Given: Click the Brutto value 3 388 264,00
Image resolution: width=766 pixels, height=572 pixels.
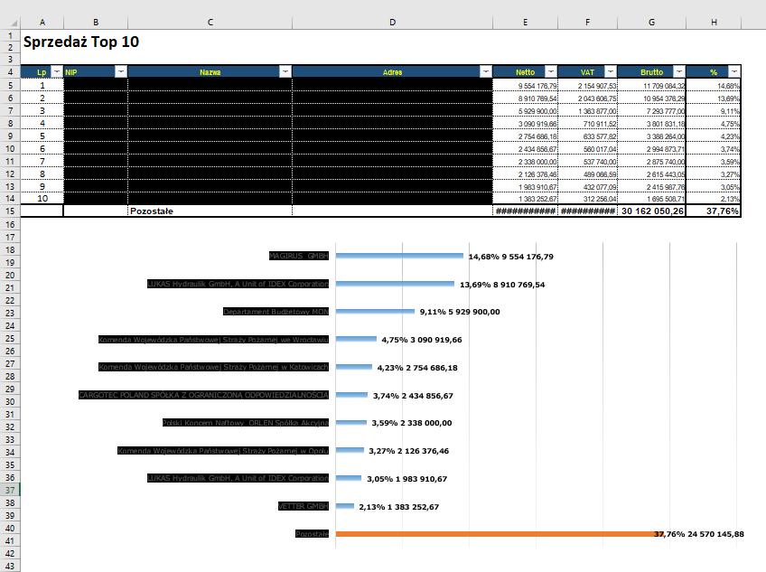Looking at the screenshot, I should click(651, 136).
